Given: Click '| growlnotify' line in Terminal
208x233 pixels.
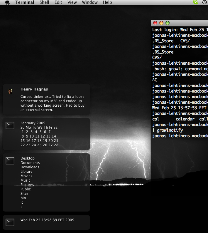Looking at the screenshot, I should coord(168,130).
